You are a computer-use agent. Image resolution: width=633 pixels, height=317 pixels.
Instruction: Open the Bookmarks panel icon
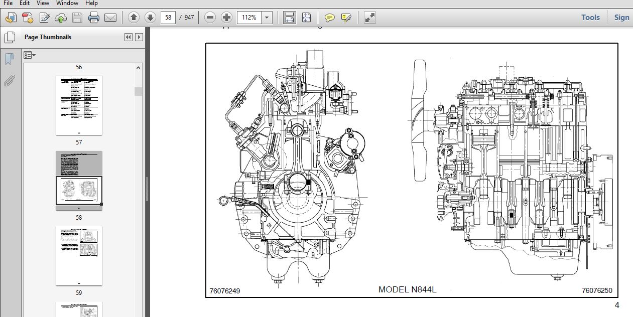click(x=9, y=59)
